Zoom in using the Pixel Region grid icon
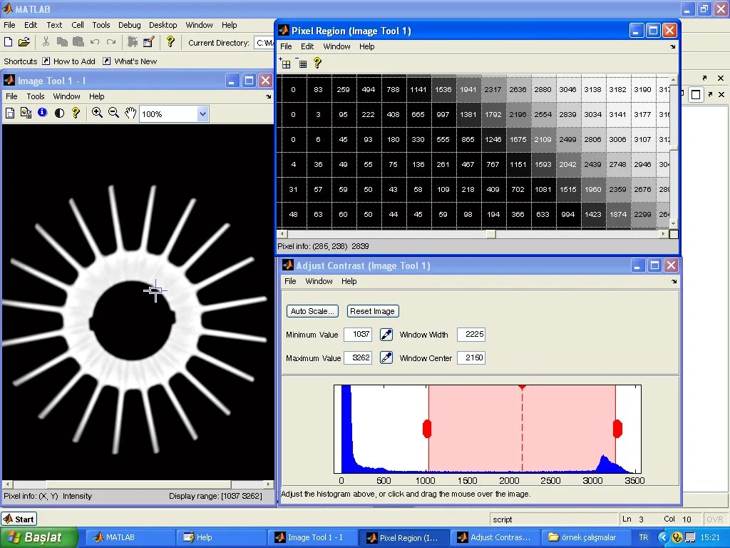 point(285,64)
